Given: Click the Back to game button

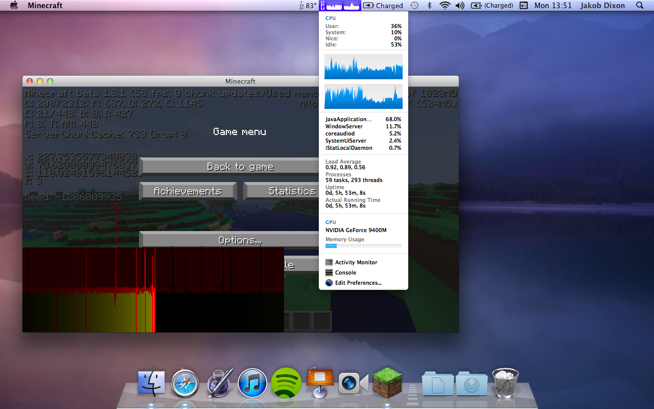Looking at the screenshot, I should tap(240, 167).
